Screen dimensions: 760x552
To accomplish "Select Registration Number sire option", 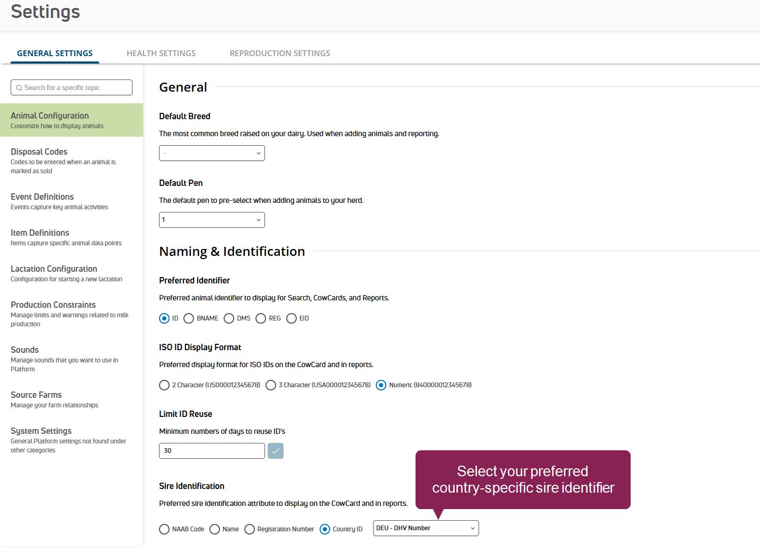I will point(250,529).
